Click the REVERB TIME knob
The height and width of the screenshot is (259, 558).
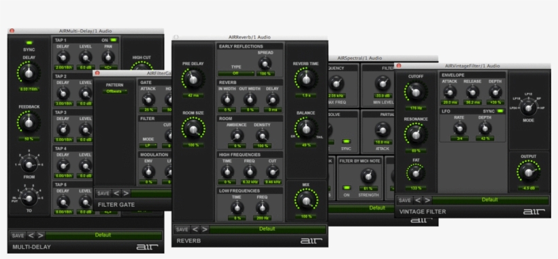click(x=306, y=79)
